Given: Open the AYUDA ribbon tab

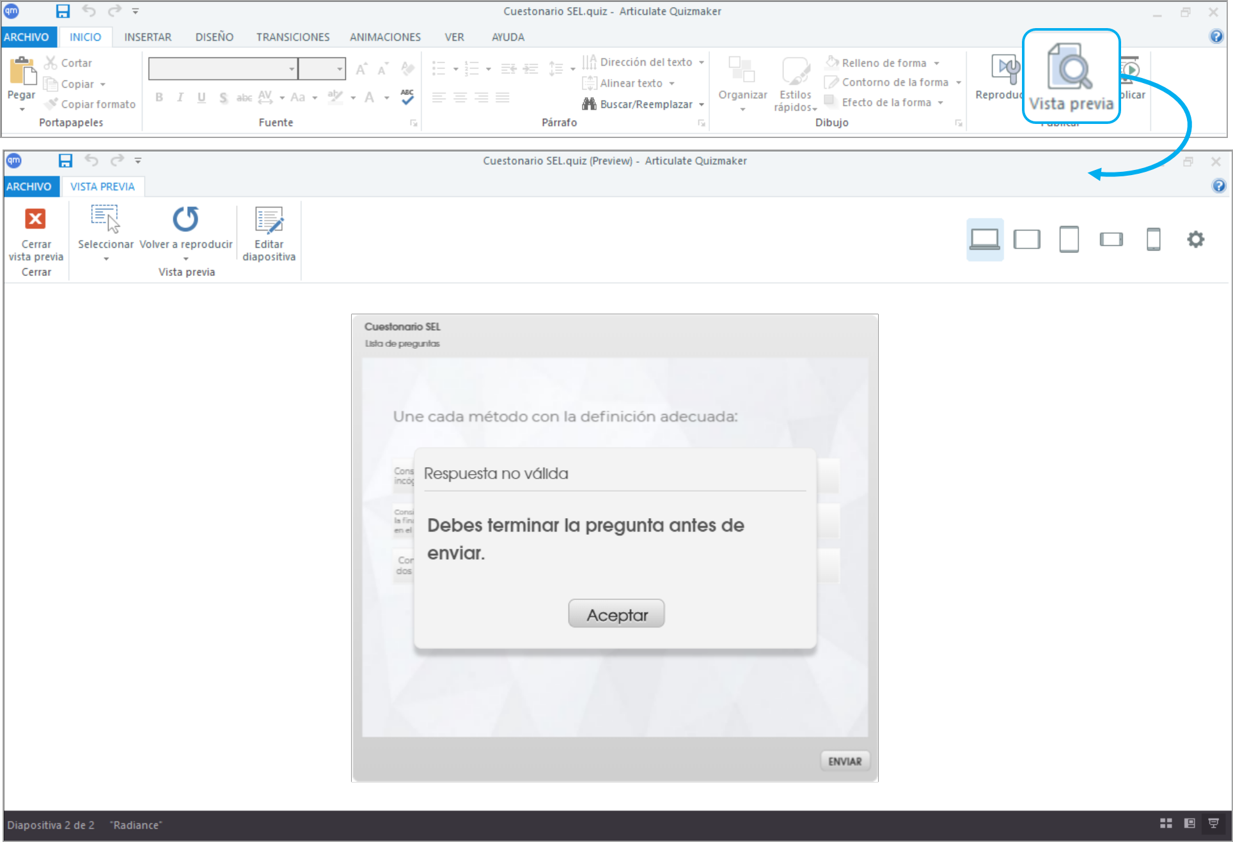Looking at the screenshot, I should (508, 37).
